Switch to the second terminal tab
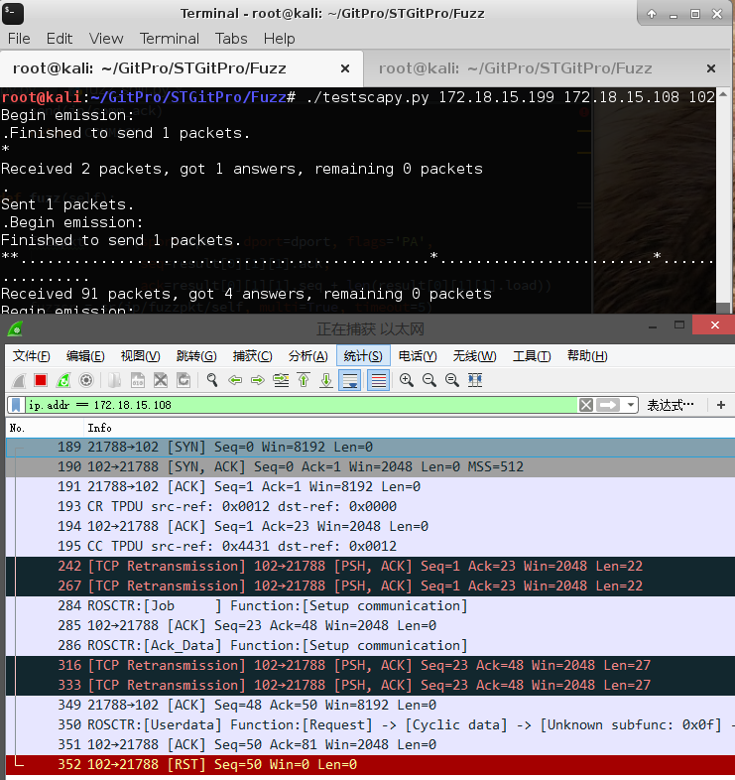The width and height of the screenshot is (735, 780). click(x=516, y=68)
